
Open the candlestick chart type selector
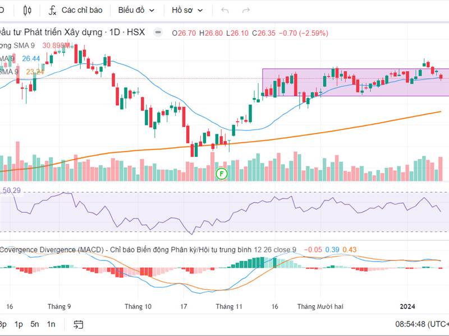28,10
